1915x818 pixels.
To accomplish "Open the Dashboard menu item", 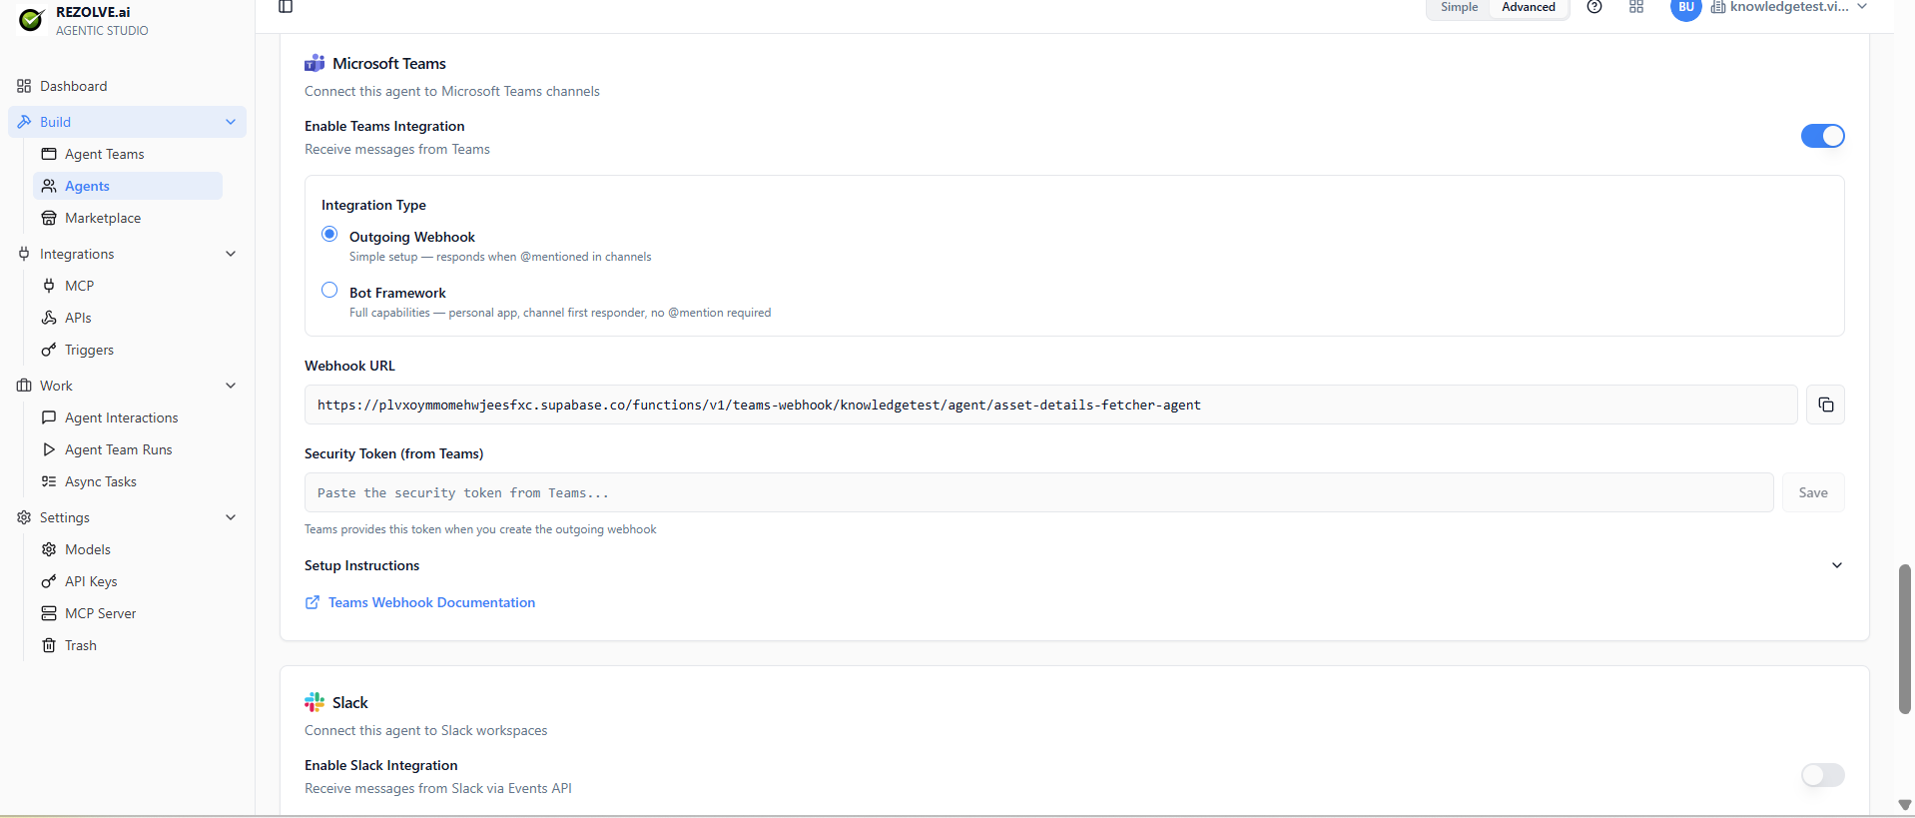I will [128, 86].
